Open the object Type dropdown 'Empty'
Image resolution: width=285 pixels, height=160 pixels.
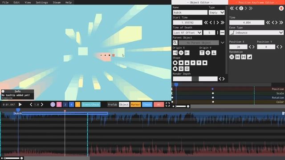pos(216,12)
